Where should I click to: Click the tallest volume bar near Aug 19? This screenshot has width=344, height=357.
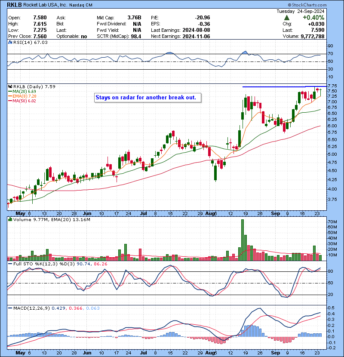(x=243, y=240)
